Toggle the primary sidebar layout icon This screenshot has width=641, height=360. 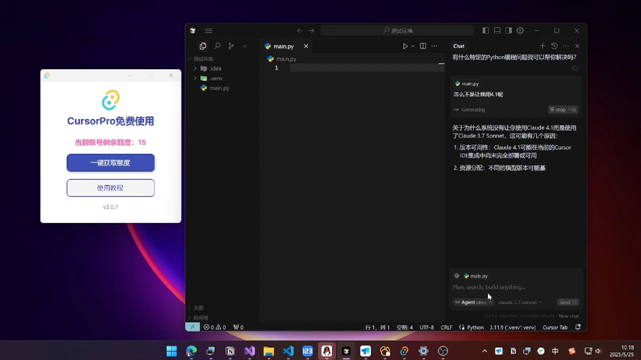tap(485, 30)
